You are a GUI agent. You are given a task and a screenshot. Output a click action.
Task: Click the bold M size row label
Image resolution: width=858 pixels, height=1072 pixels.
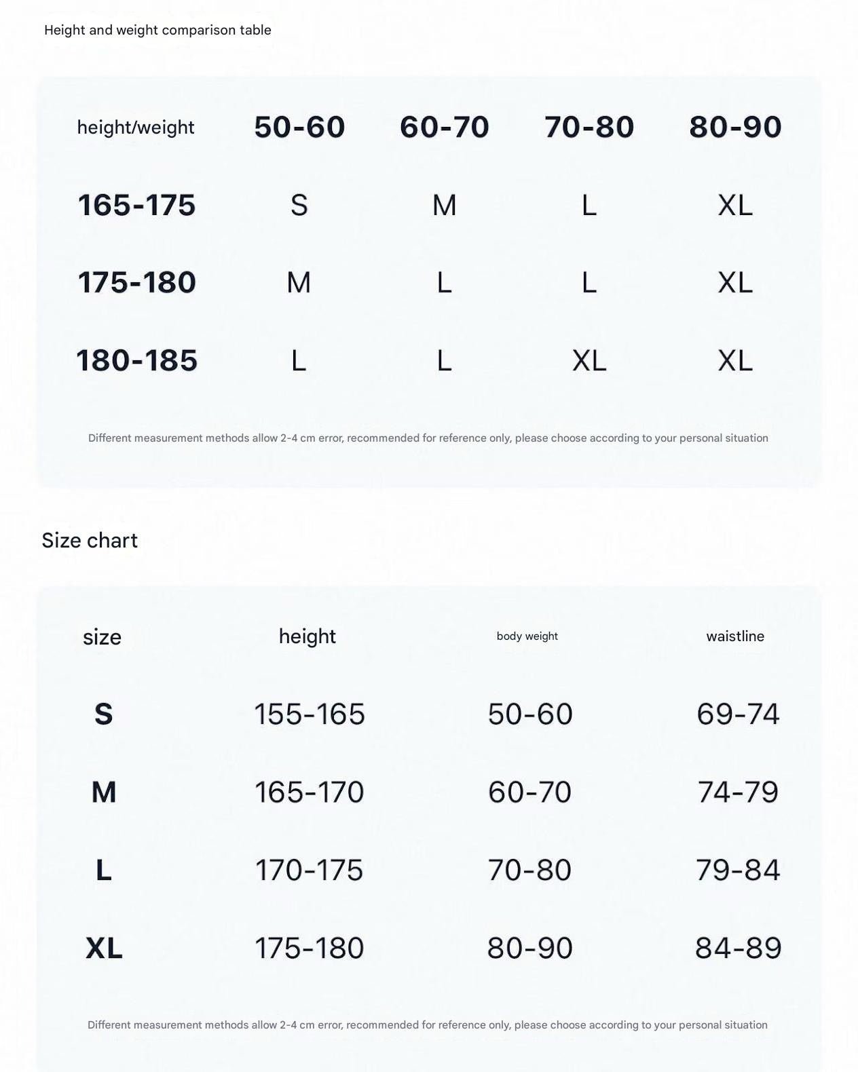tap(104, 792)
